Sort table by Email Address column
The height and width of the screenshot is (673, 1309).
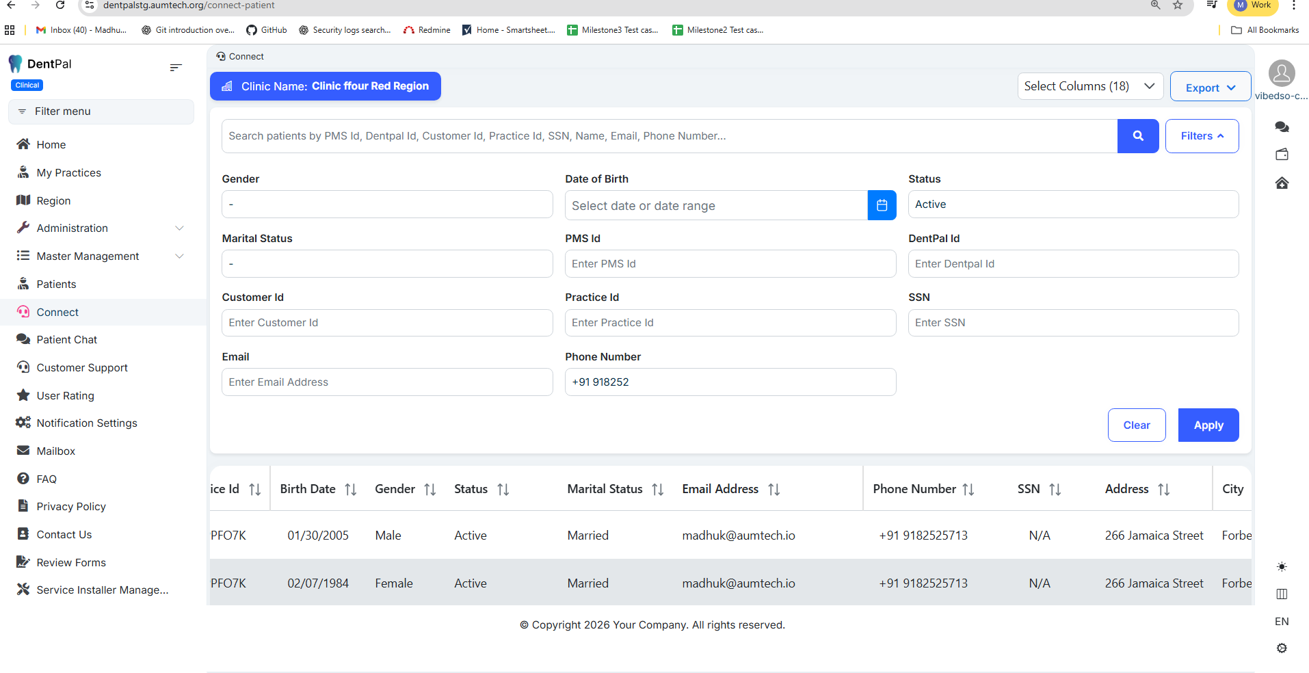pos(773,489)
